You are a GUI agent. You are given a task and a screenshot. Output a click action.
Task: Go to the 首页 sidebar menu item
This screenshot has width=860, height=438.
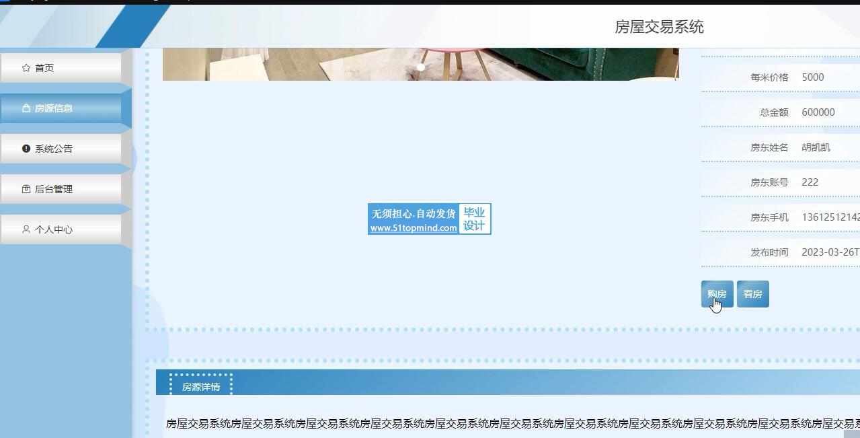click(61, 68)
